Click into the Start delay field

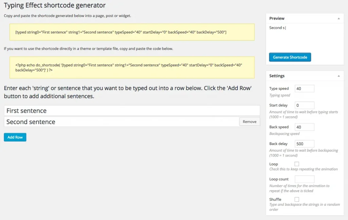point(304,105)
